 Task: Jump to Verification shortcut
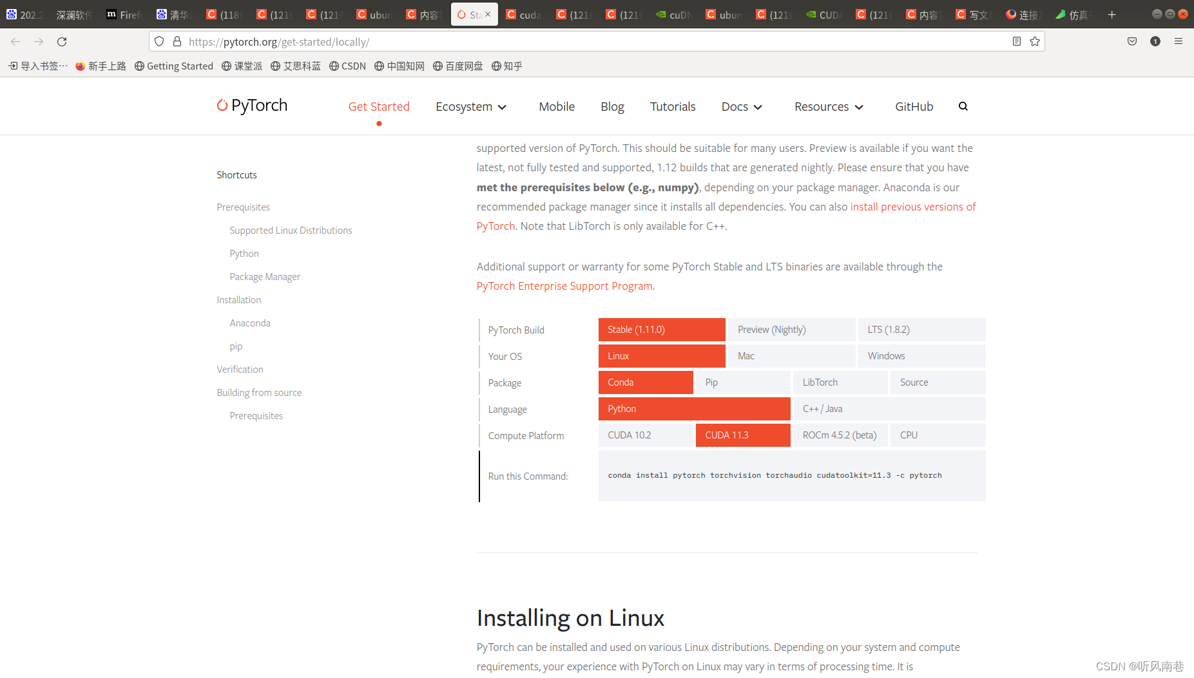(x=240, y=370)
